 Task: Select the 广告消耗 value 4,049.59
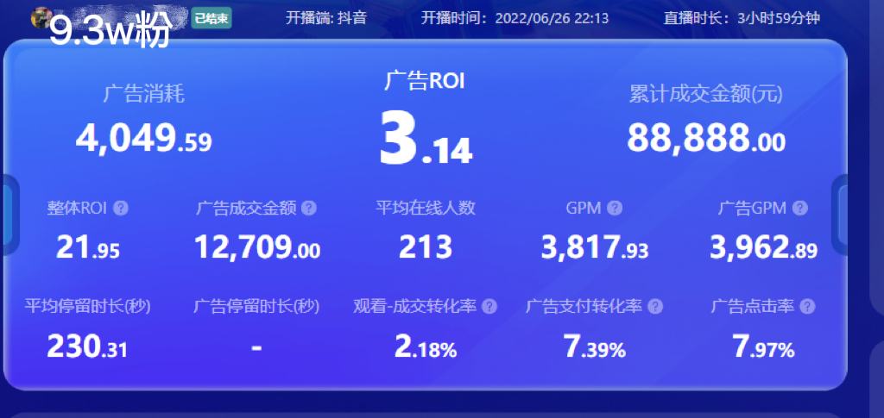pyautogui.click(x=144, y=139)
